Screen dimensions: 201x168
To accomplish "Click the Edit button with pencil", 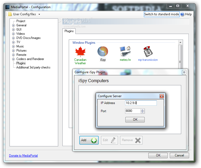I will click(x=109, y=140).
